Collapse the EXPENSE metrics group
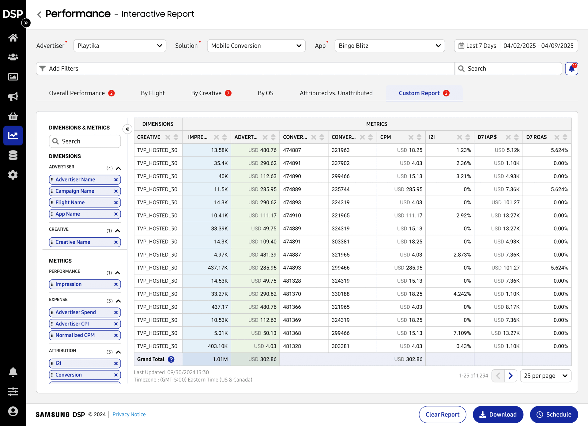This screenshot has height=426, width=588. coord(119,301)
